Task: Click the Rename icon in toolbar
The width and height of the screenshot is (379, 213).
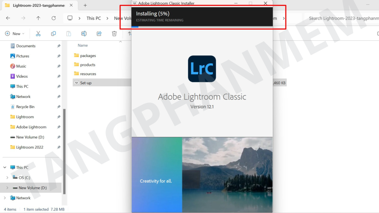Action: tap(84, 34)
